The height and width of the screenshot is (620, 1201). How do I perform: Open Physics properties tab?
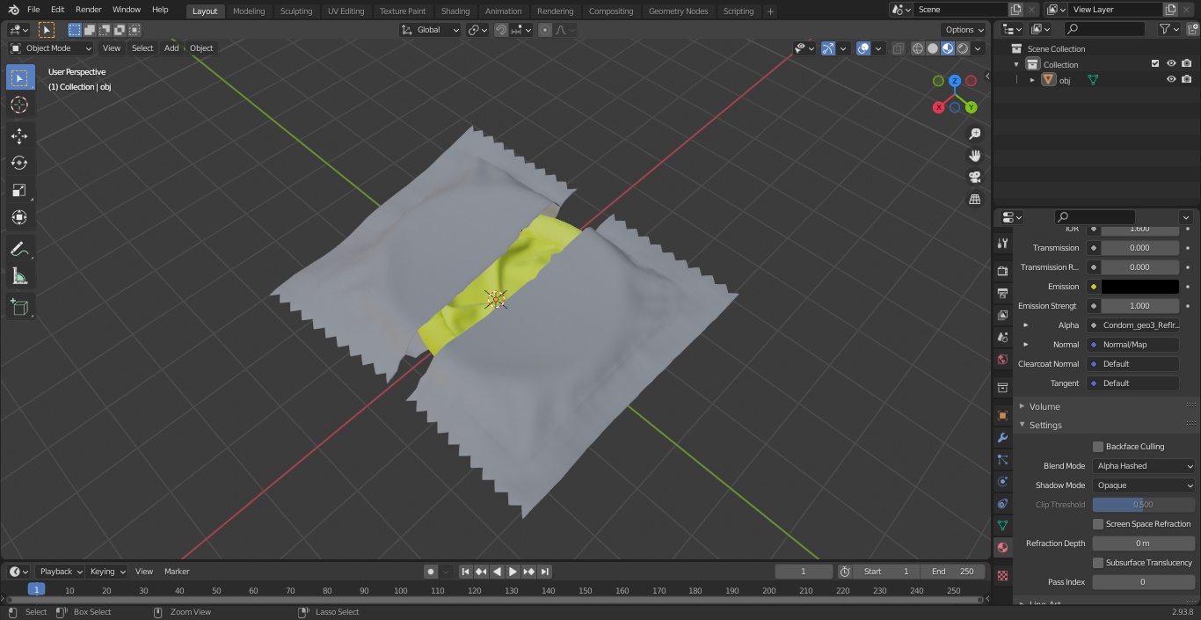tap(1002, 481)
